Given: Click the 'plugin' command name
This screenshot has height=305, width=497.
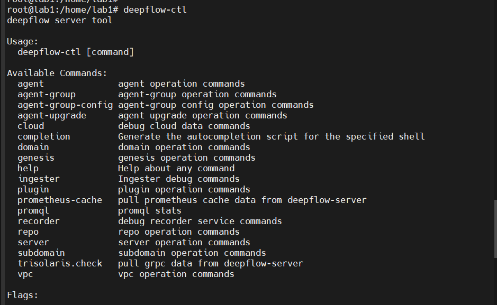Looking at the screenshot, I should click(x=33, y=189).
